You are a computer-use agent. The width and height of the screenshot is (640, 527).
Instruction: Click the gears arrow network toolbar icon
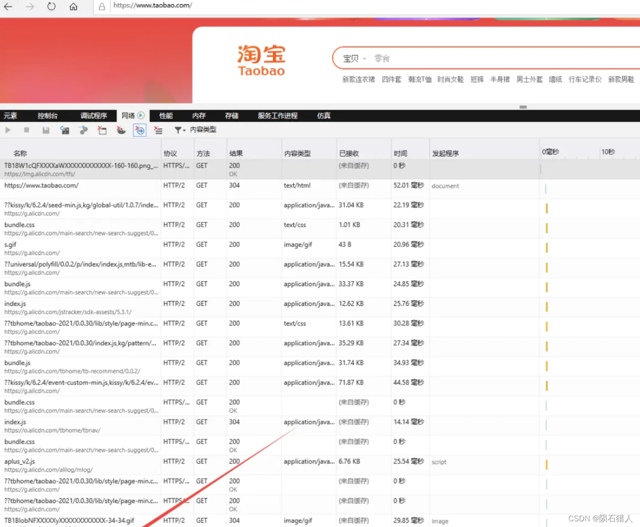(x=83, y=130)
